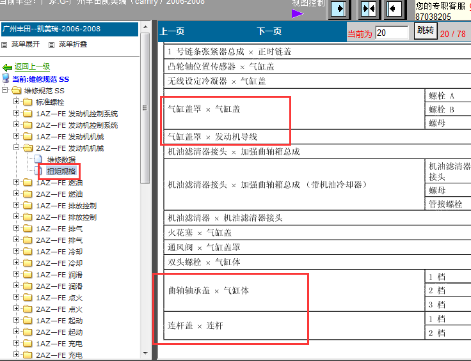Select the 扭矩规格 tree item

[61, 171]
